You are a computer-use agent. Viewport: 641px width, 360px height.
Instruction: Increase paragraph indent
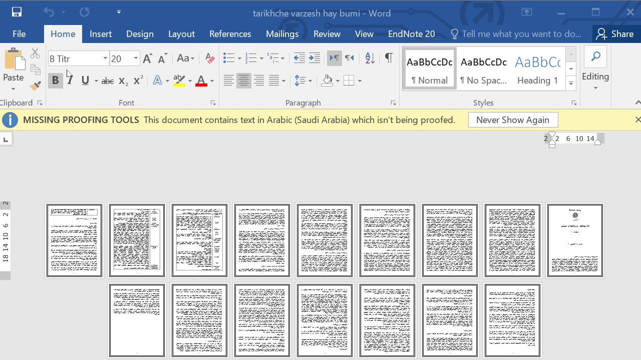[x=314, y=58]
